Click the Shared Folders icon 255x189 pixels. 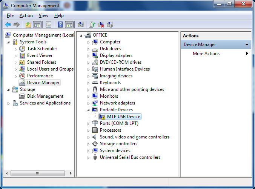[22, 63]
